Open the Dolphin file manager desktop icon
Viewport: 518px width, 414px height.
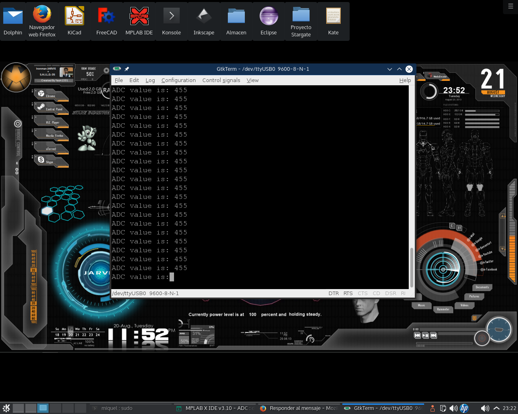pyautogui.click(x=13, y=21)
